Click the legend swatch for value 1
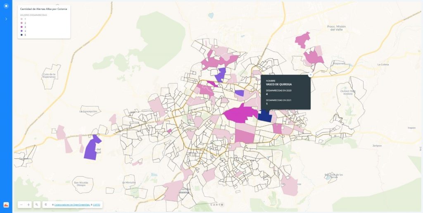 point(21,19)
